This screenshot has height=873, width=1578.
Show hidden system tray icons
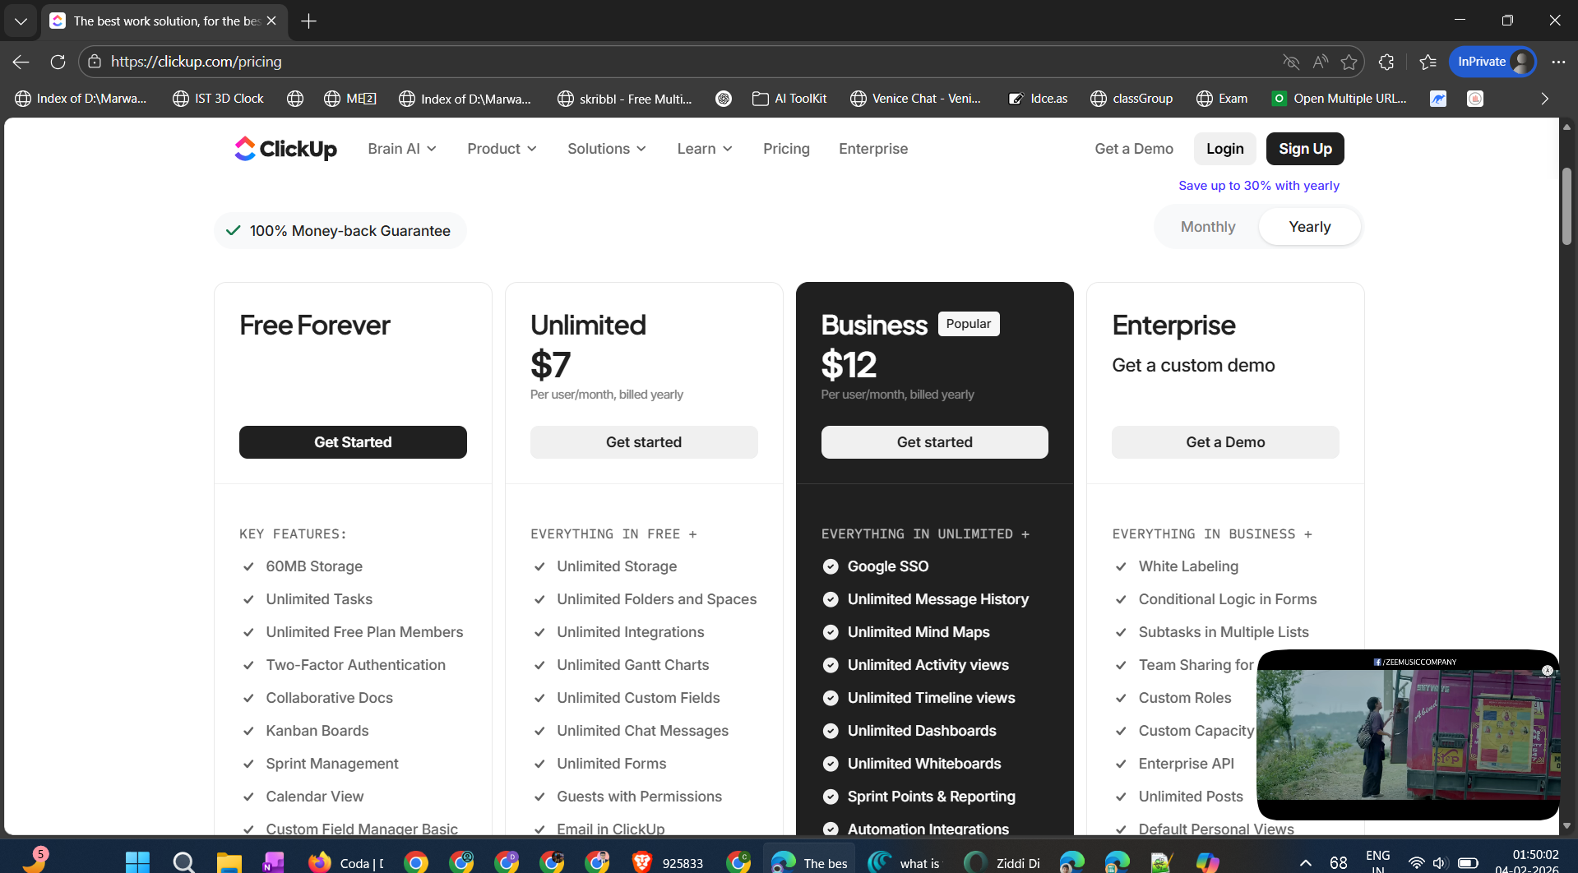(1305, 862)
